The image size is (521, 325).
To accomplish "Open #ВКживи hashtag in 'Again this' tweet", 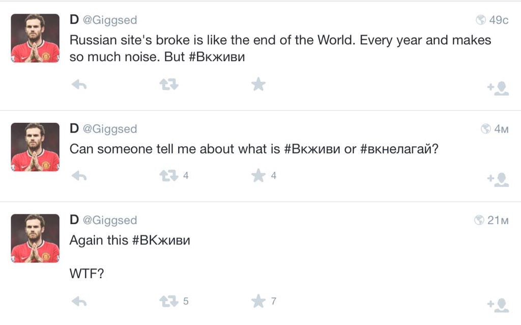I will coord(161,240).
